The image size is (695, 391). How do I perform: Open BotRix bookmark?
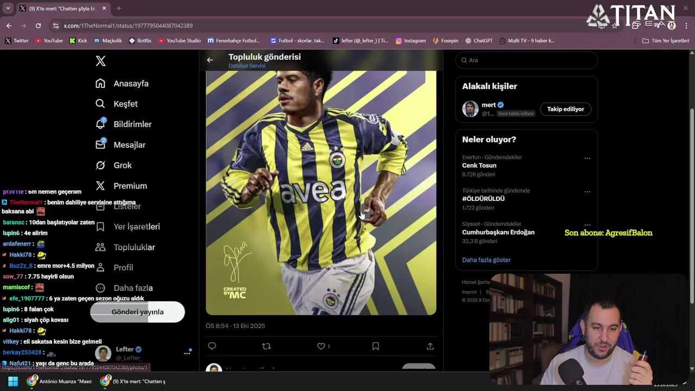pyautogui.click(x=140, y=41)
